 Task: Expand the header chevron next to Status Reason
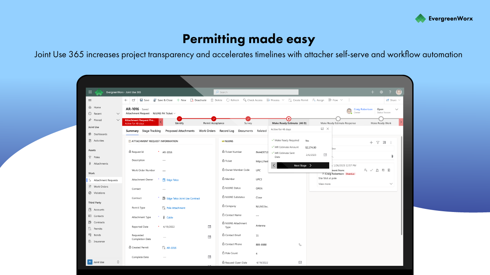[x=397, y=109]
